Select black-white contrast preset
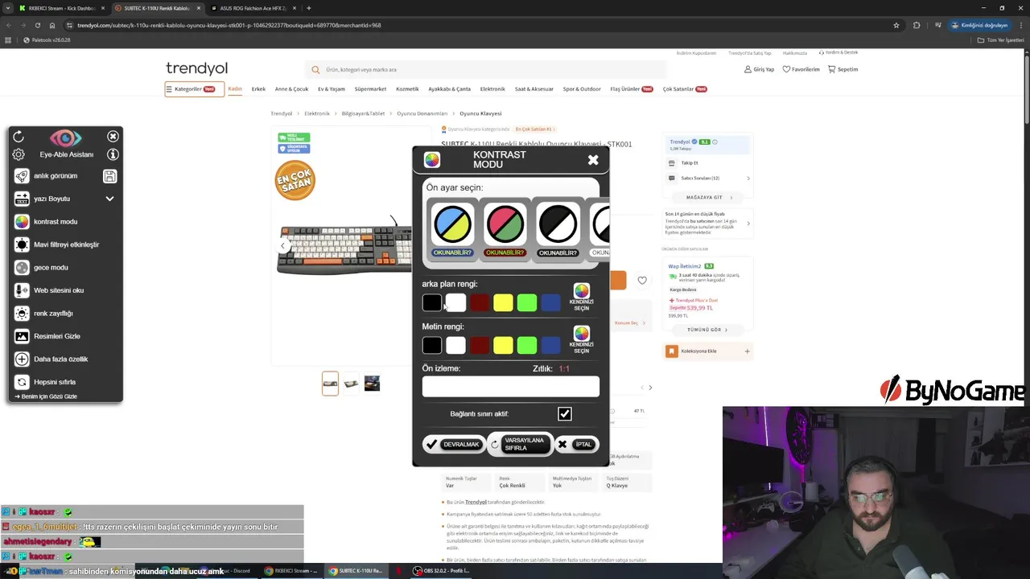 coord(558,230)
